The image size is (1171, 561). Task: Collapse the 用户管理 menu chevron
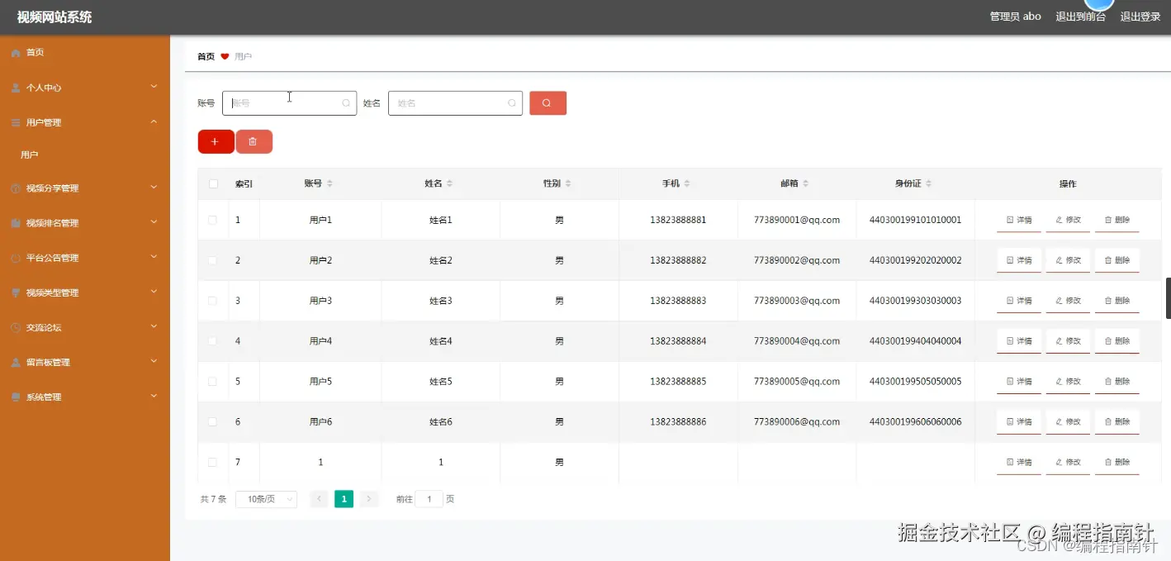[154, 121]
